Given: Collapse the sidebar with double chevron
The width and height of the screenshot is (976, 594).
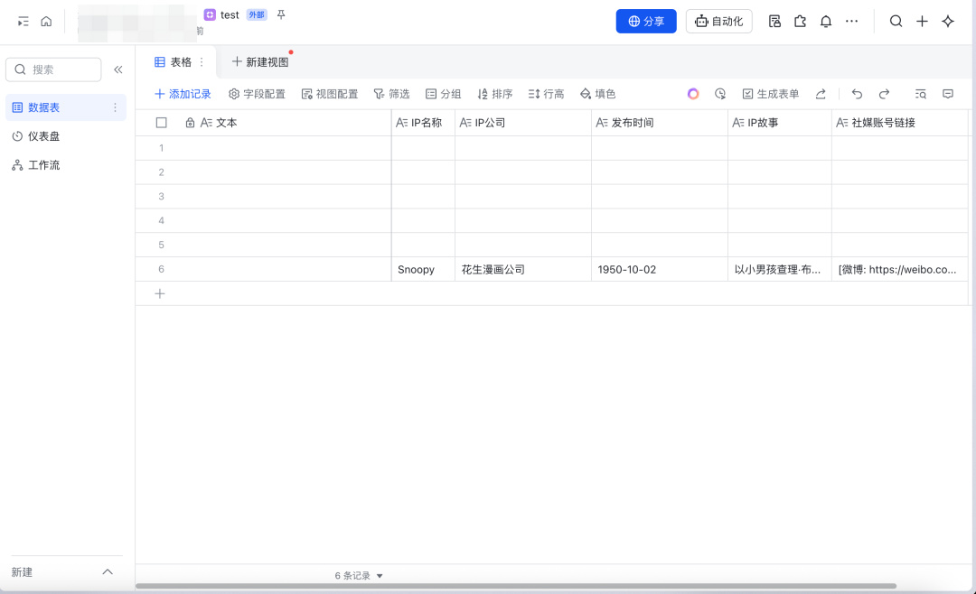Looking at the screenshot, I should point(118,70).
